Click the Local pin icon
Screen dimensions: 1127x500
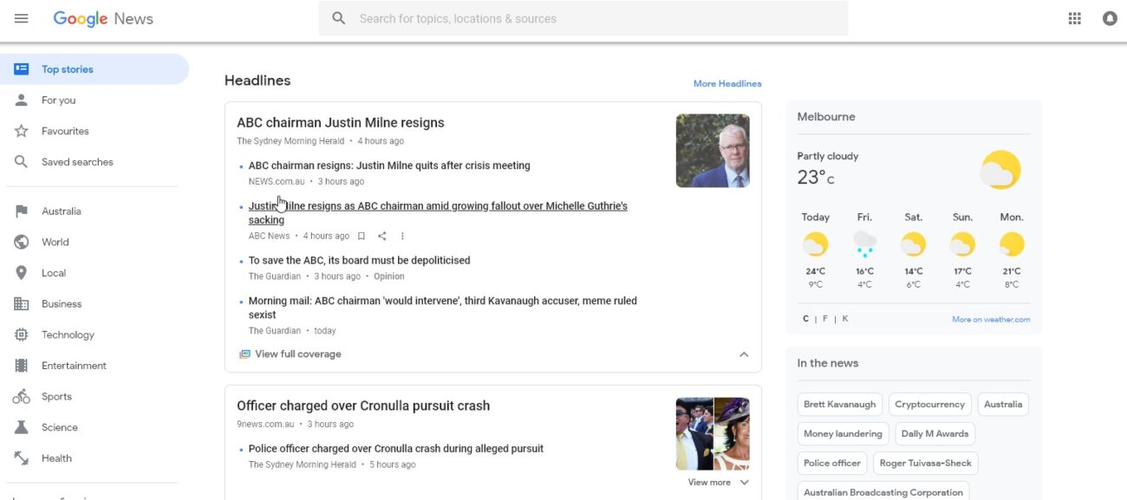click(x=22, y=273)
